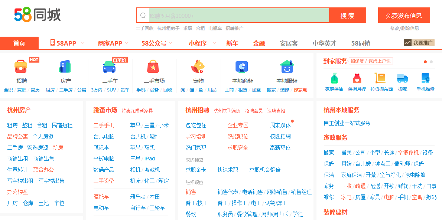This screenshot has height=220, width=442.
Task: Open 周末双休 link
Action: coord(280,125)
